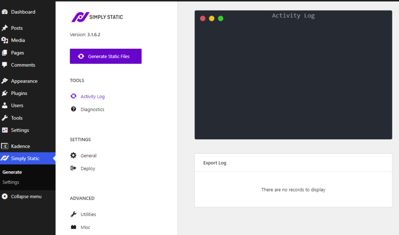Click the General gear icon
This screenshot has height=235, width=399.
tap(73, 155)
